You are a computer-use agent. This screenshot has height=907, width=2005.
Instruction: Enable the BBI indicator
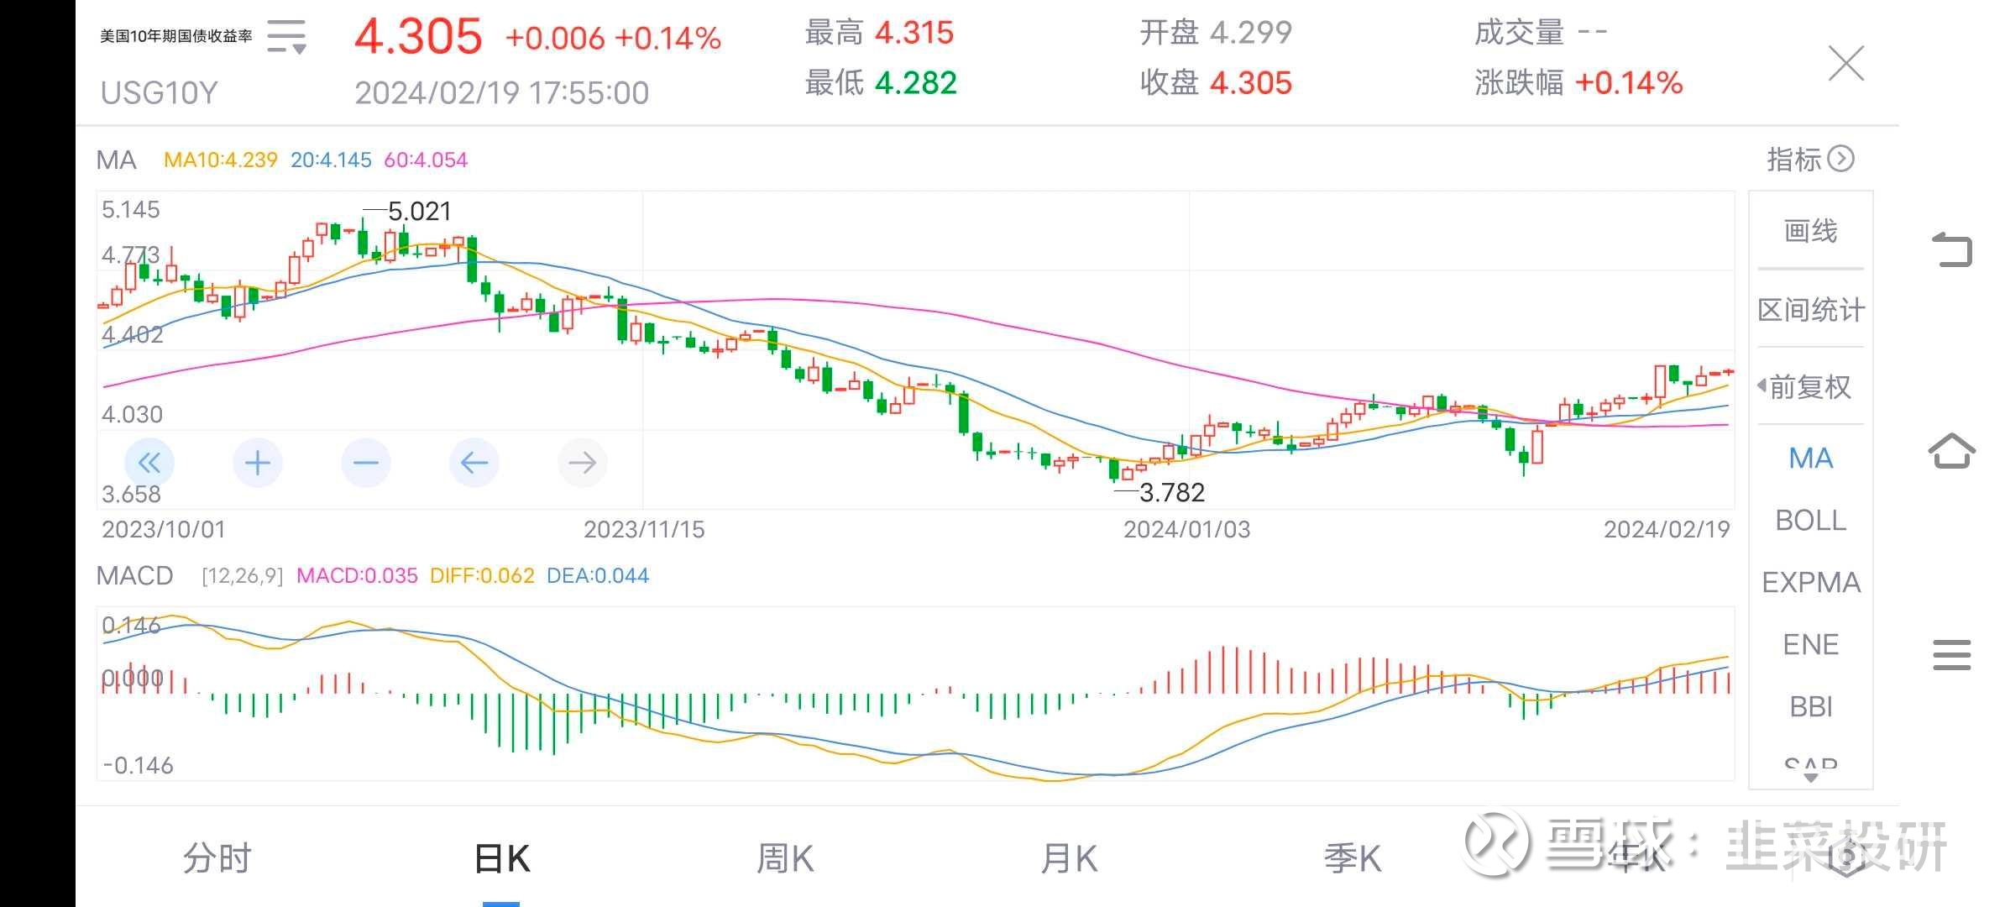click(1810, 706)
